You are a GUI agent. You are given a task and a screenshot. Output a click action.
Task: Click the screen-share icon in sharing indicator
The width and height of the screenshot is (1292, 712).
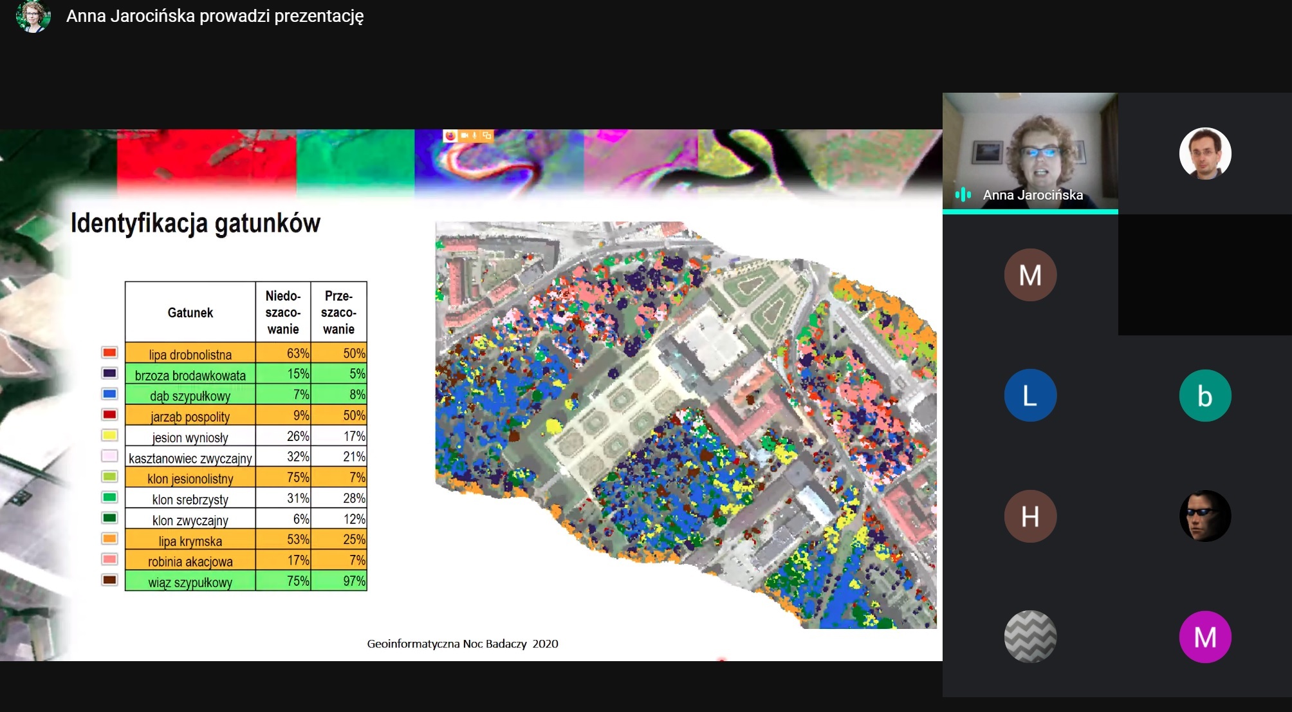(x=486, y=136)
